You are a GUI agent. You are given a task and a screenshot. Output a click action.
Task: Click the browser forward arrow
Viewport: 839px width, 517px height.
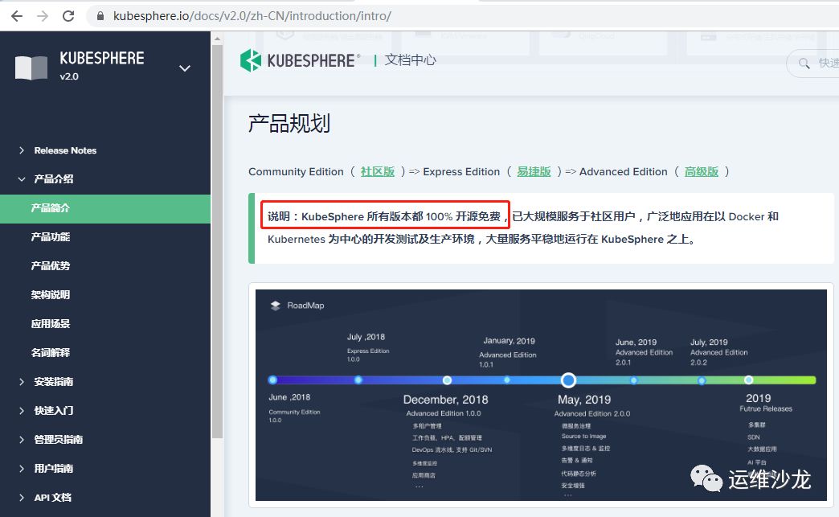[43, 16]
